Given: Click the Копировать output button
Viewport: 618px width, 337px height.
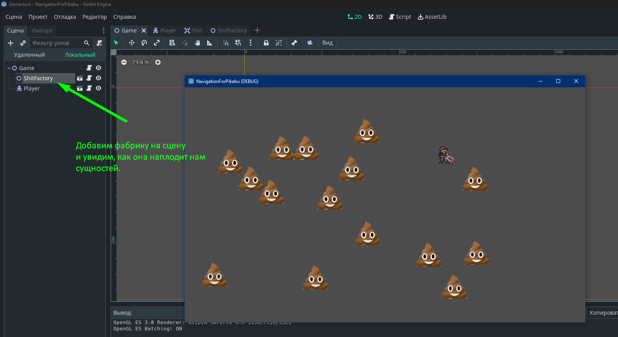Looking at the screenshot, I should tap(603, 313).
